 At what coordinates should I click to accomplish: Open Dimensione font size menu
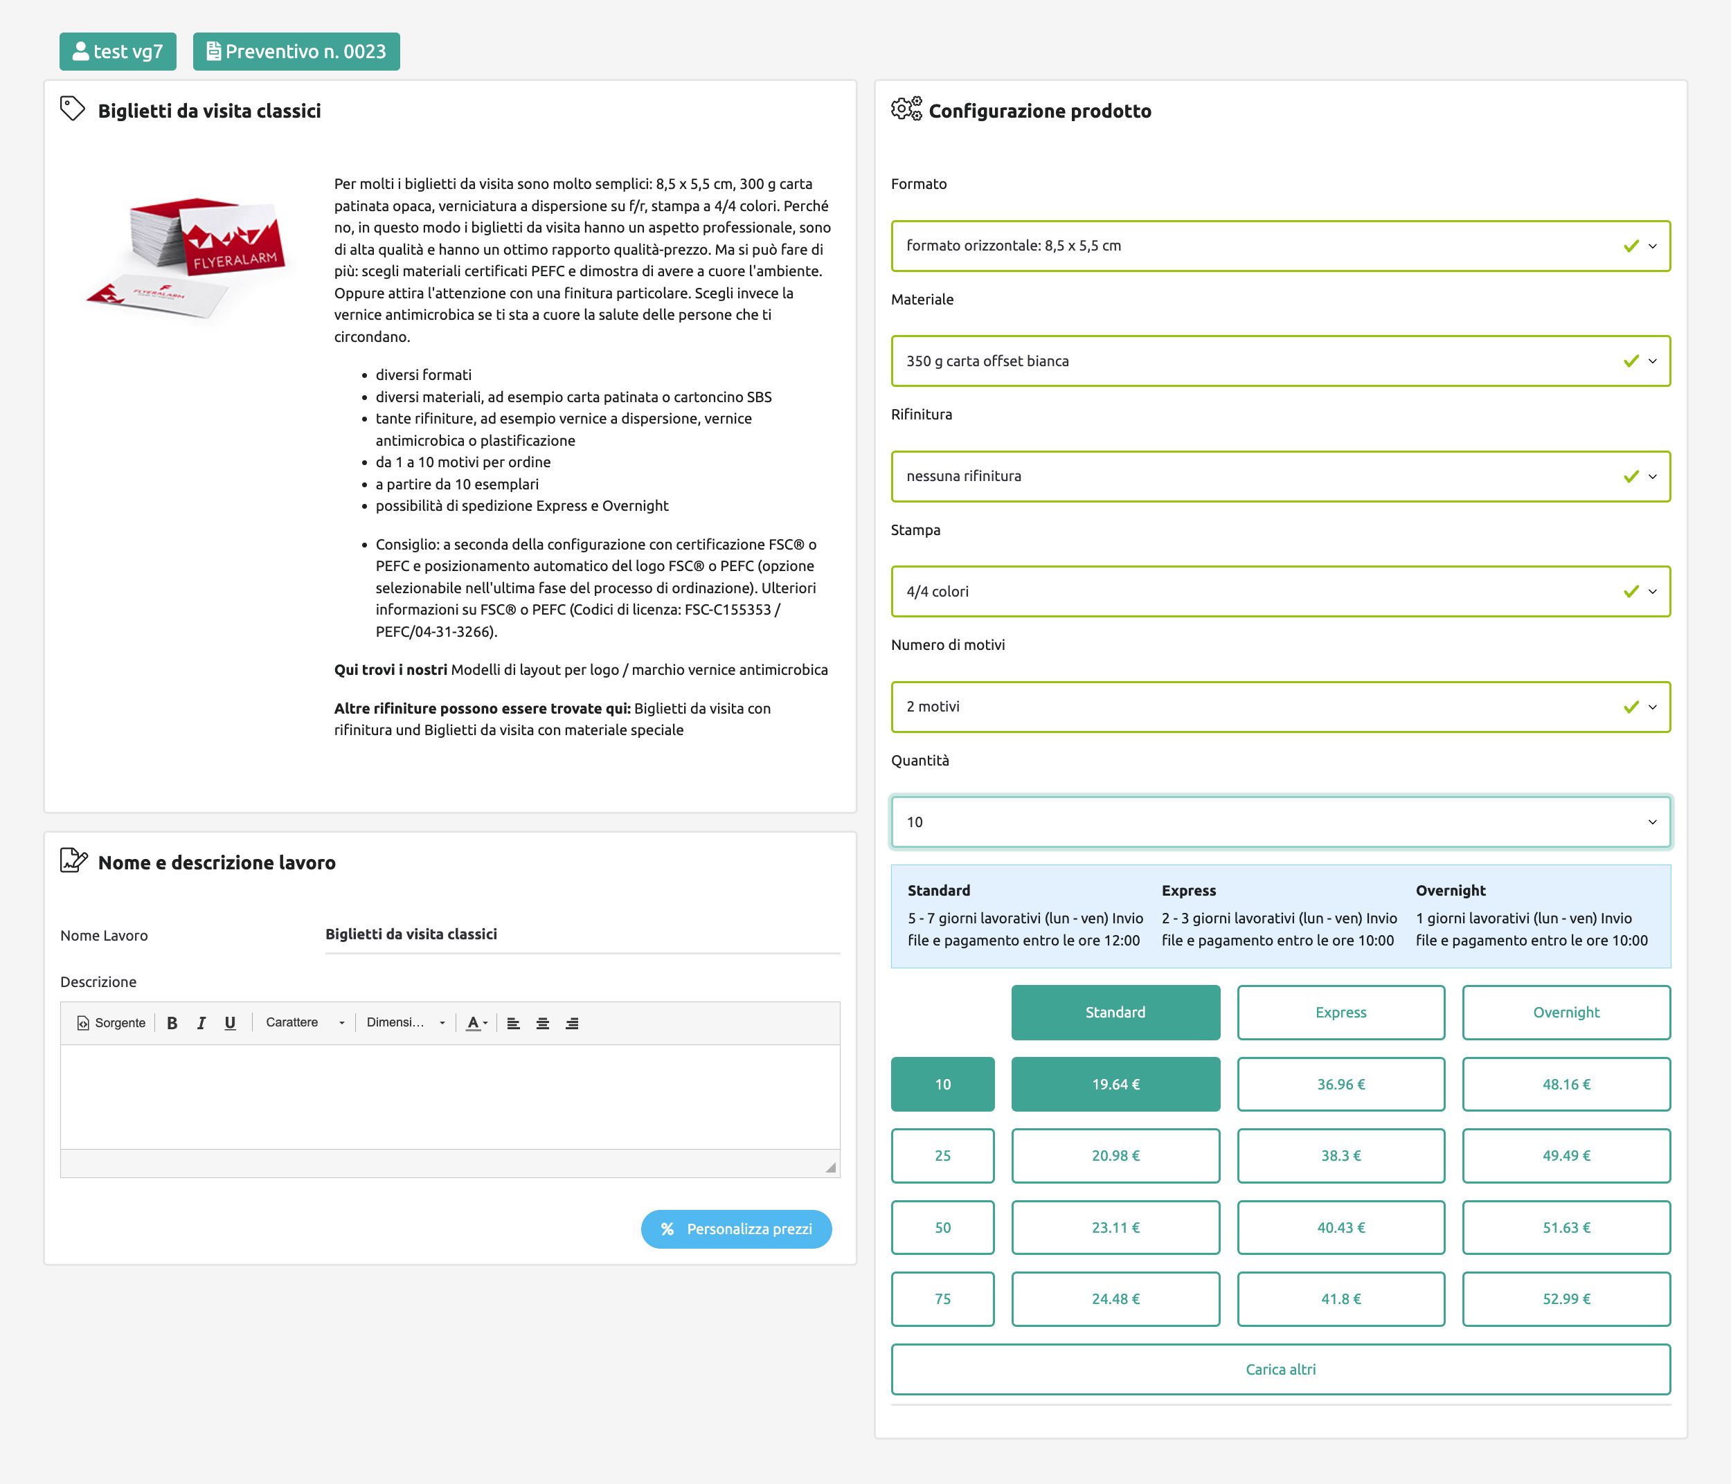point(405,1023)
